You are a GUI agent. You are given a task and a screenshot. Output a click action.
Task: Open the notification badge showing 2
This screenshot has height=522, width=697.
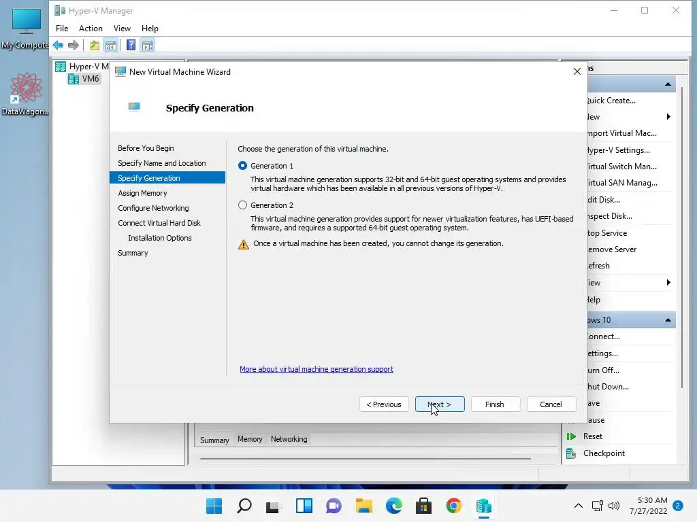pyautogui.click(x=678, y=506)
